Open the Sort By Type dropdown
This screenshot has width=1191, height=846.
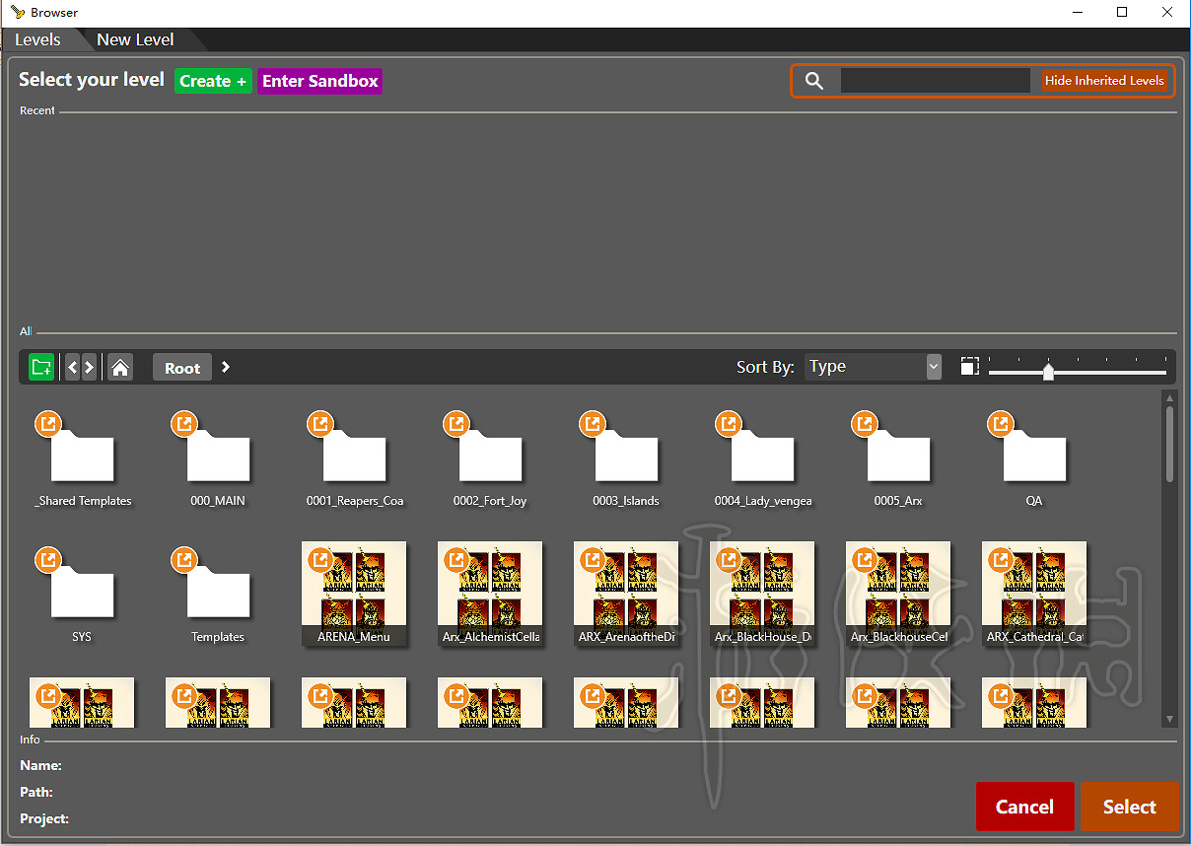pos(874,367)
